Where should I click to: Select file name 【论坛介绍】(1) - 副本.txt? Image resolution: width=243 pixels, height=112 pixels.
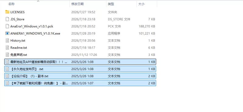pos(29,76)
